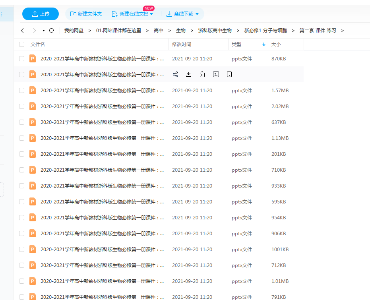Click the 1.01MB size value
370x300 pixels.
280,281
